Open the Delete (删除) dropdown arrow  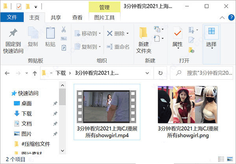pos(127,33)
